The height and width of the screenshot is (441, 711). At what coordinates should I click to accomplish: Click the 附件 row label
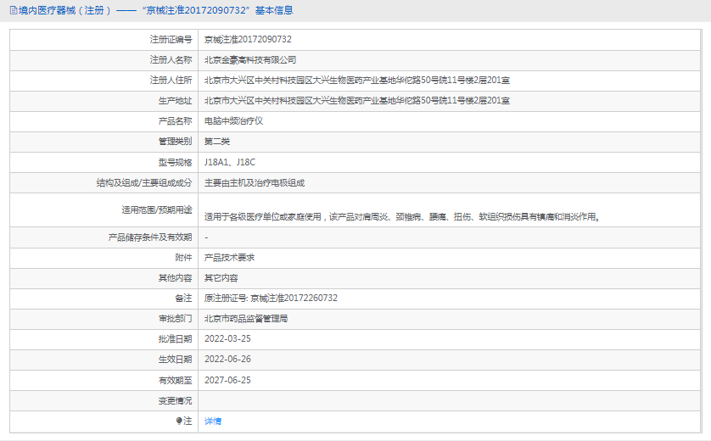[x=183, y=258]
